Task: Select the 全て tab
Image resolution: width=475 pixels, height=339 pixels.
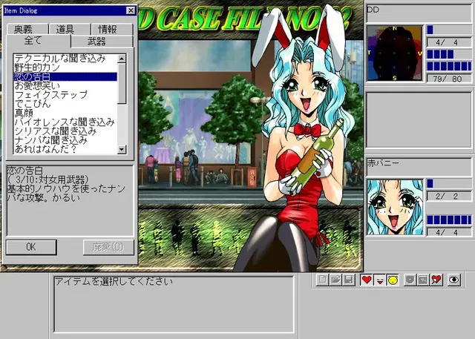Action: (x=38, y=41)
